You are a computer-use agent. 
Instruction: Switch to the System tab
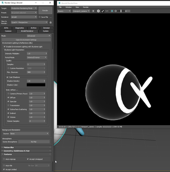[46, 31]
